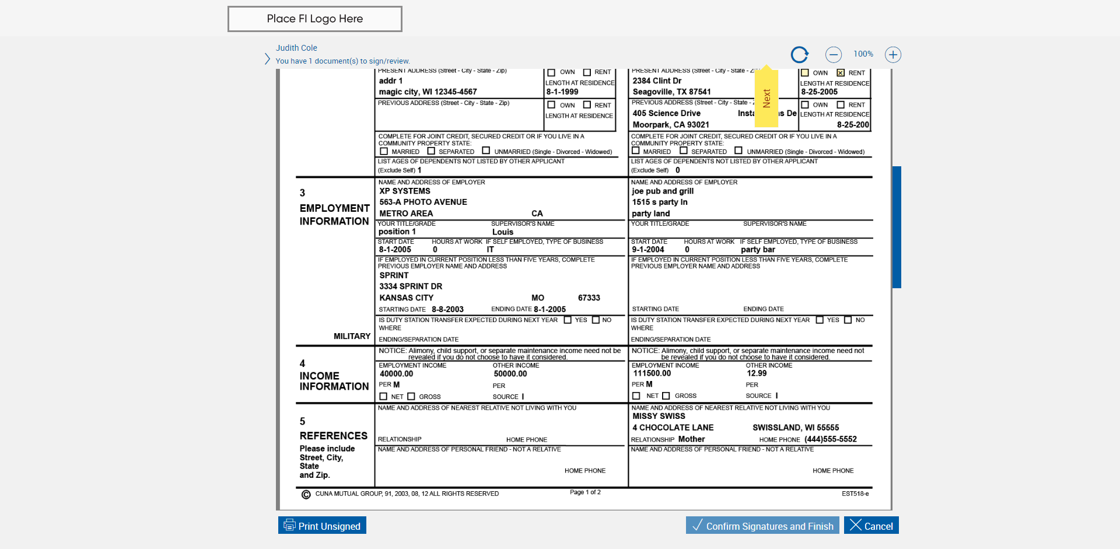
Task: Check NET box under 40000.00 employment income
Action: [383, 396]
